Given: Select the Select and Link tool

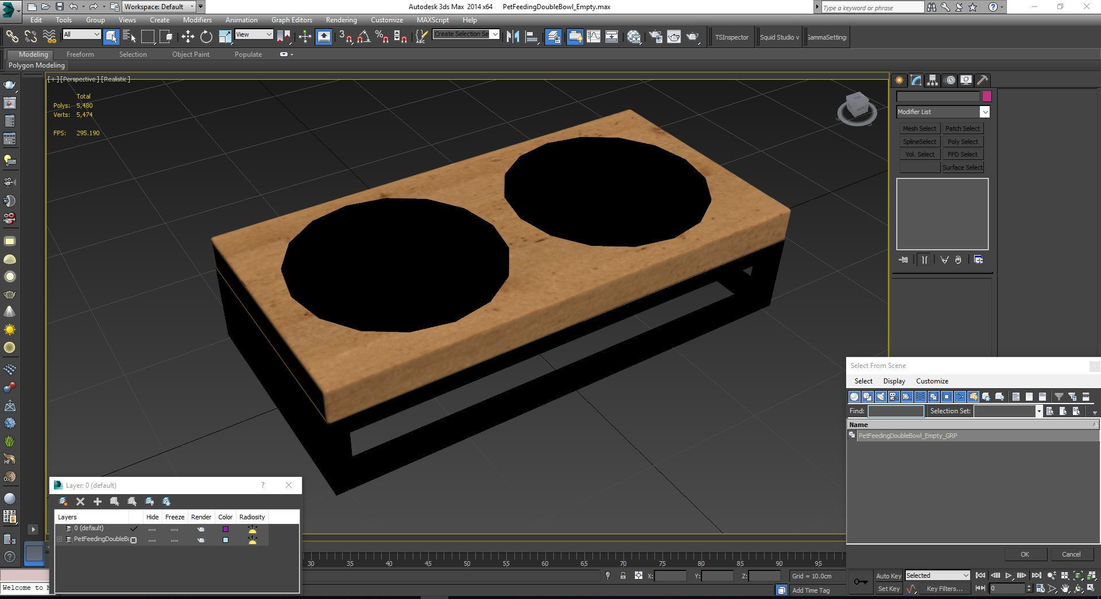Looking at the screenshot, I should [12, 37].
